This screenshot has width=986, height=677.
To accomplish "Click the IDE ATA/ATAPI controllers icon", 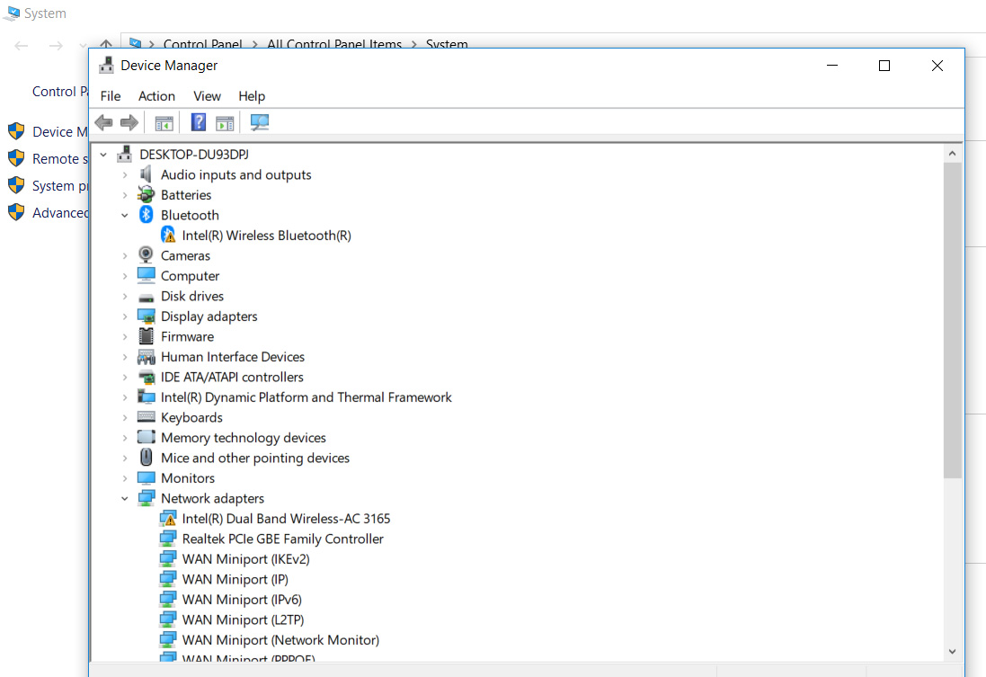I will click(146, 377).
